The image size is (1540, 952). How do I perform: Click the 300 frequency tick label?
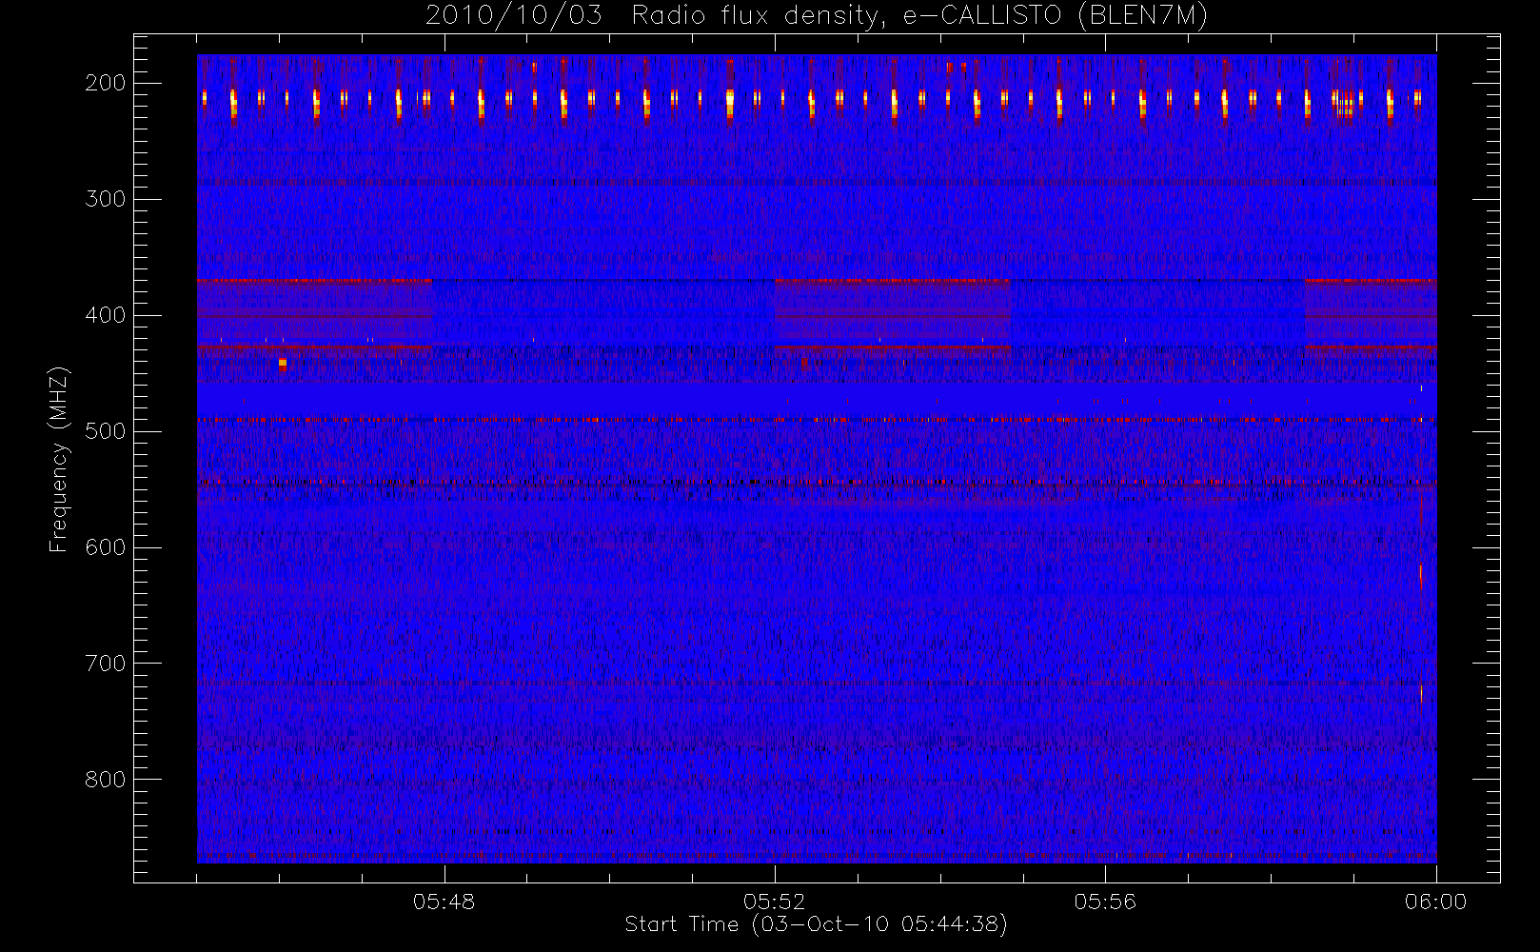click(x=106, y=199)
